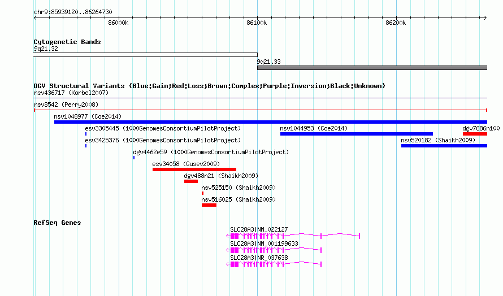This screenshot has height=296, width=503.
Task: Select the red dgv488n21 loss bar
Action: [191, 181]
